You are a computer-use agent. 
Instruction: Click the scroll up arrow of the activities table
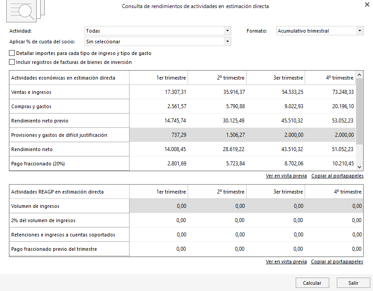tap(360, 75)
